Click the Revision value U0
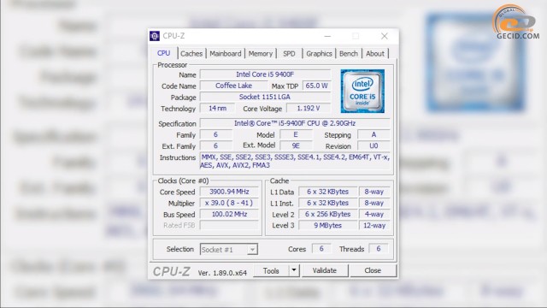547x308 pixels. click(x=373, y=145)
